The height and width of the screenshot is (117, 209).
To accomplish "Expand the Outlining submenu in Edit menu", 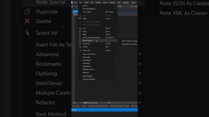I will click(x=116, y=63).
